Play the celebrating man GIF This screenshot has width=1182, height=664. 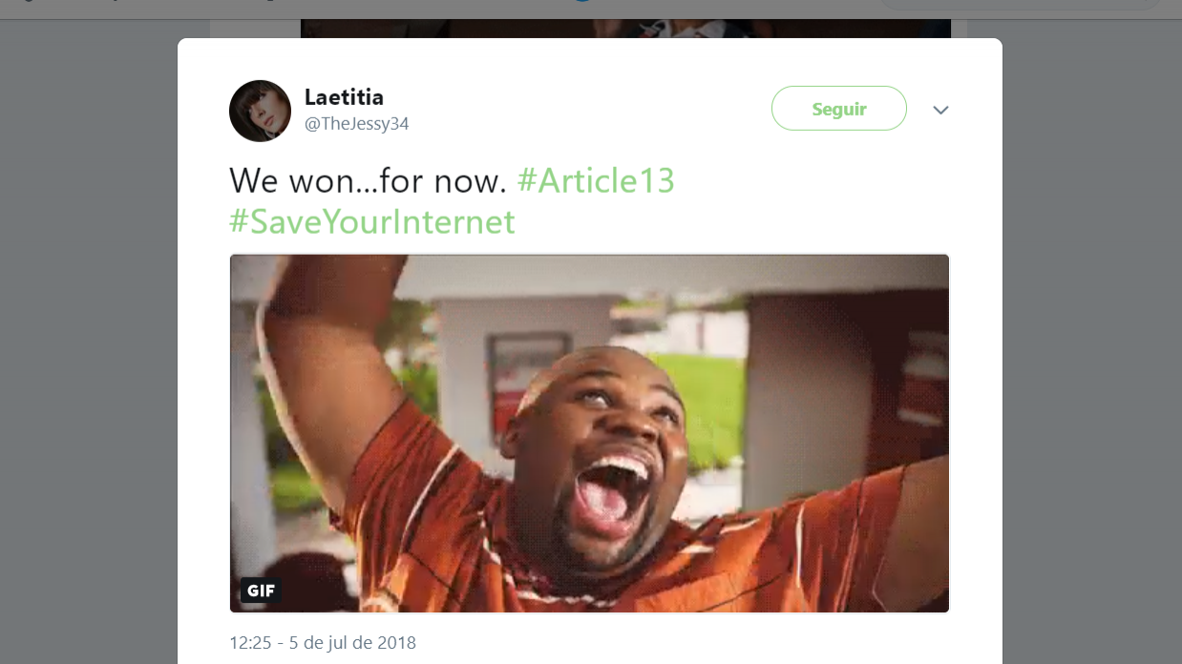589,433
